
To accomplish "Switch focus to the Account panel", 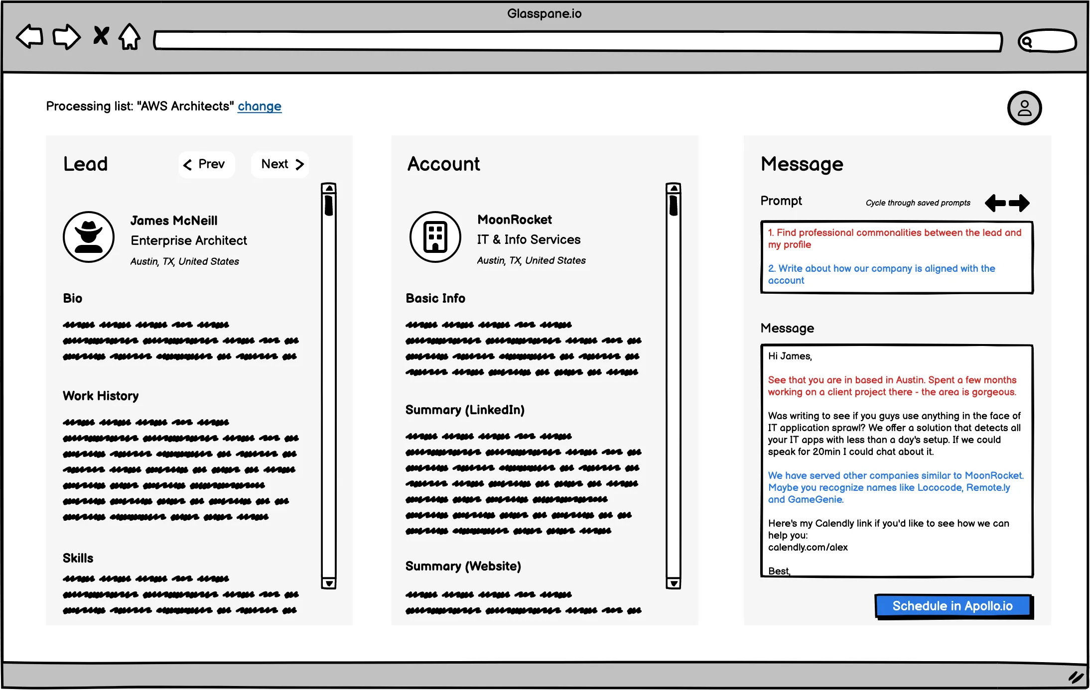I will [443, 164].
